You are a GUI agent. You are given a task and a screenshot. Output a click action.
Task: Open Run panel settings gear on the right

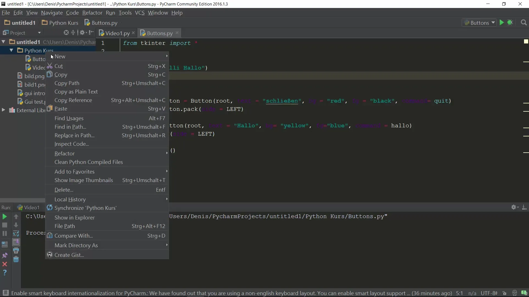515,207
